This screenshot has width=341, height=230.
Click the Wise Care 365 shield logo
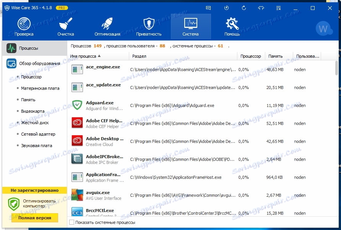(7, 8)
